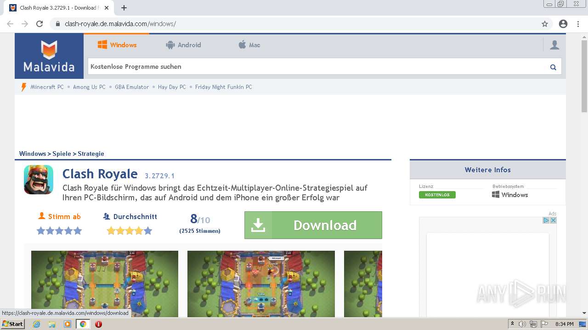
Task: Click the '(2525 Stimmen)' vote count
Action: 200,231
